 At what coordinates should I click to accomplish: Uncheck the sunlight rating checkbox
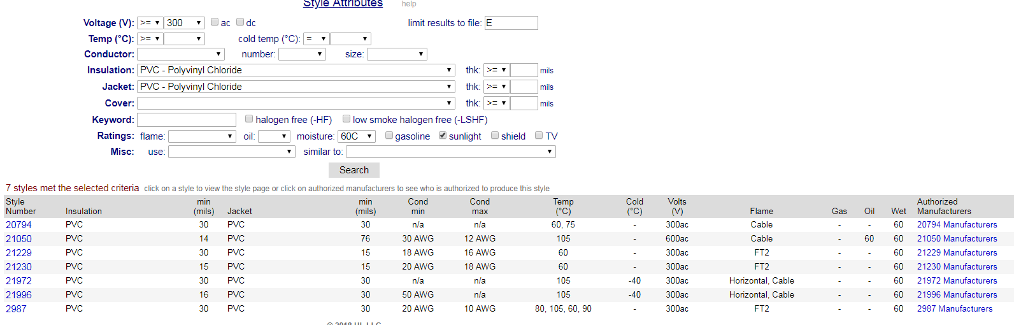(443, 136)
